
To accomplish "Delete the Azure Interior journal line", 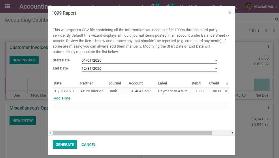I will tap(226, 91).
